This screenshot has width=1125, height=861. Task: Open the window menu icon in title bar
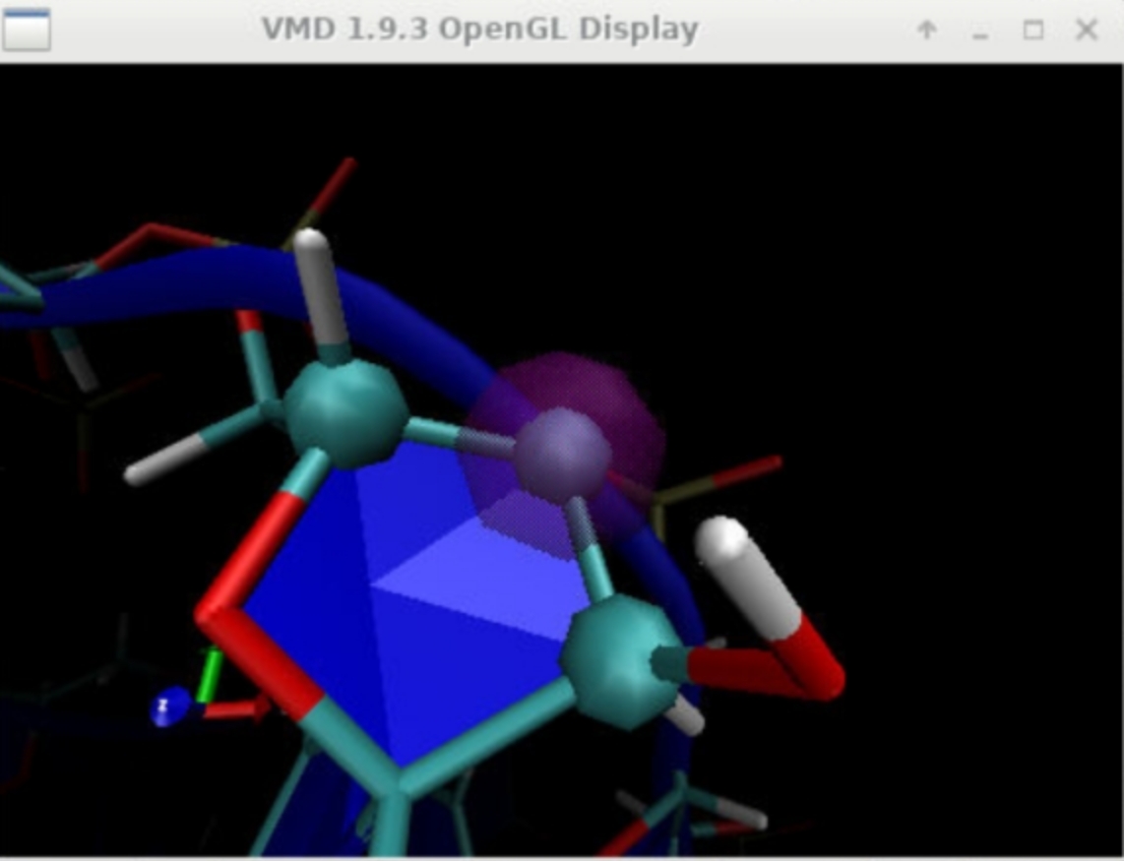[27, 30]
